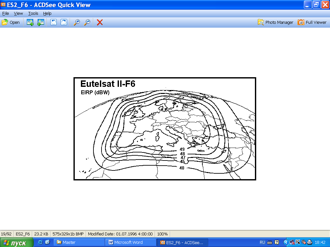The height and width of the screenshot is (247, 330).
Task: Restore down the ACDSee window
Action: tap(316, 5)
